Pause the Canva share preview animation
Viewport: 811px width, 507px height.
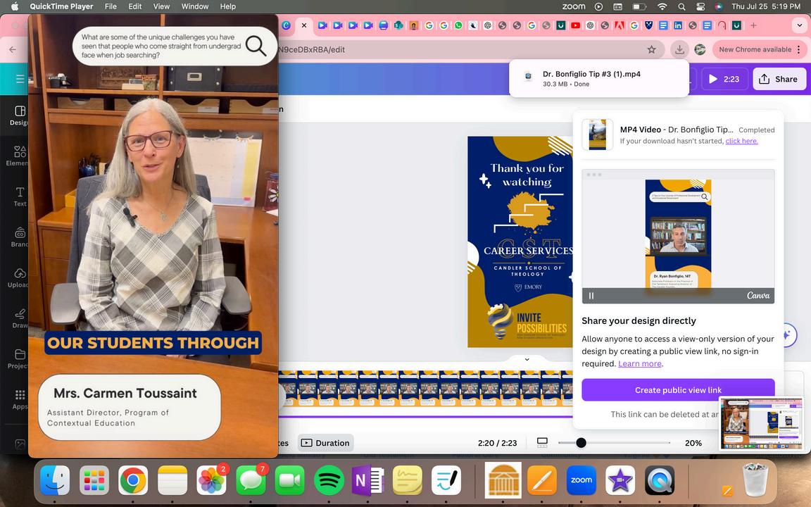pos(591,296)
